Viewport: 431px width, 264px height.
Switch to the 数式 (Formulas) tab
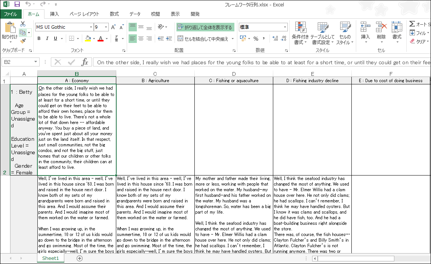[114, 14]
